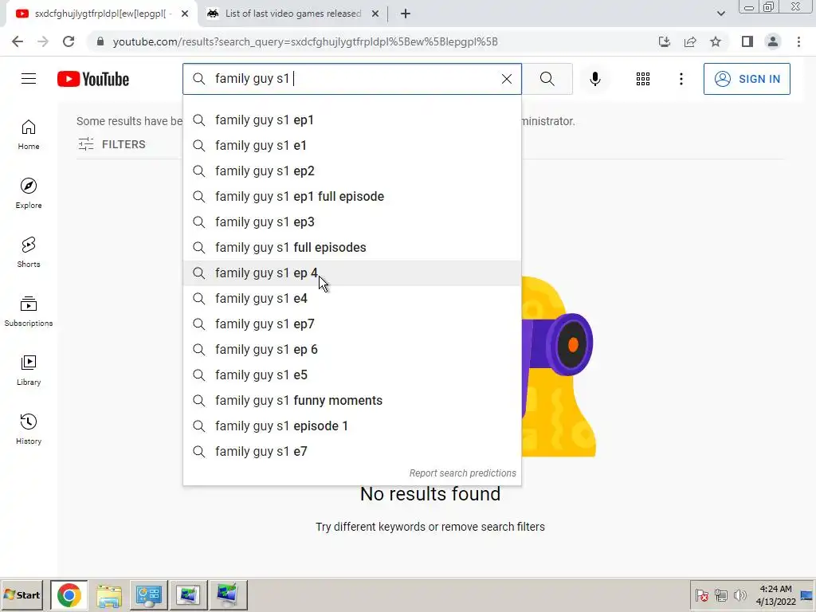
Task: Open a new browser tab
Action: (x=406, y=14)
